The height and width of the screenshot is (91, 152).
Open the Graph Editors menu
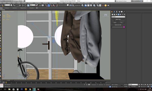point(38,3)
